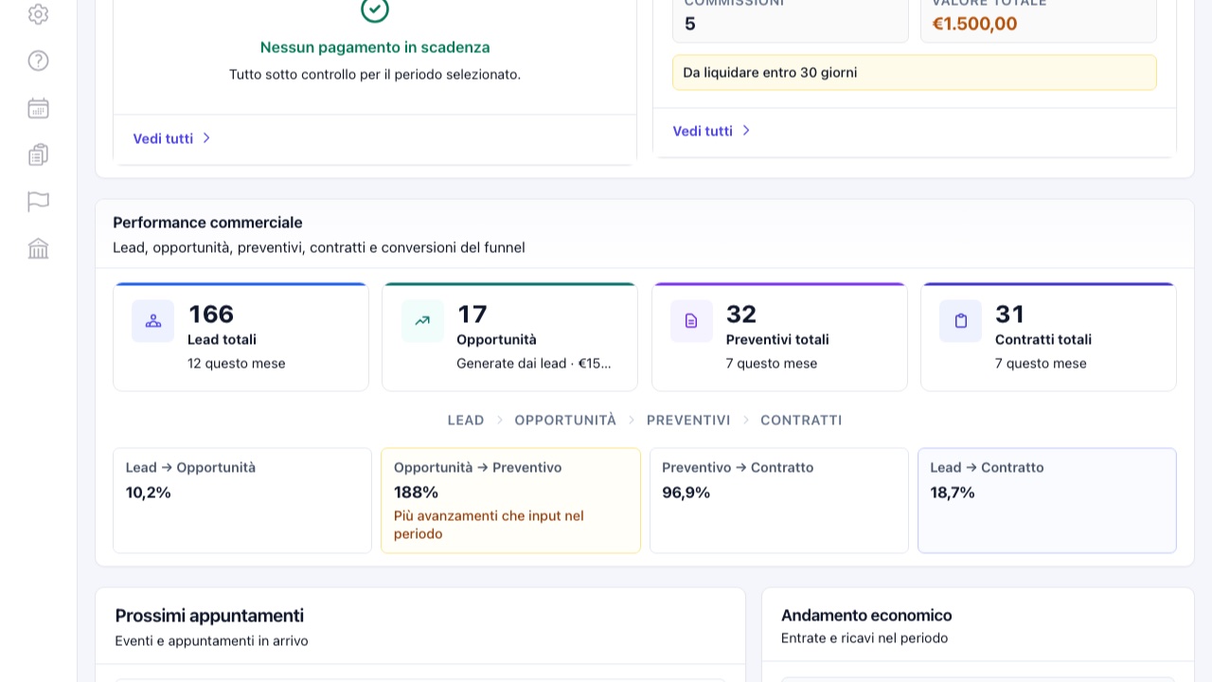Open bank building icon in sidebar

pyautogui.click(x=38, y=248)
